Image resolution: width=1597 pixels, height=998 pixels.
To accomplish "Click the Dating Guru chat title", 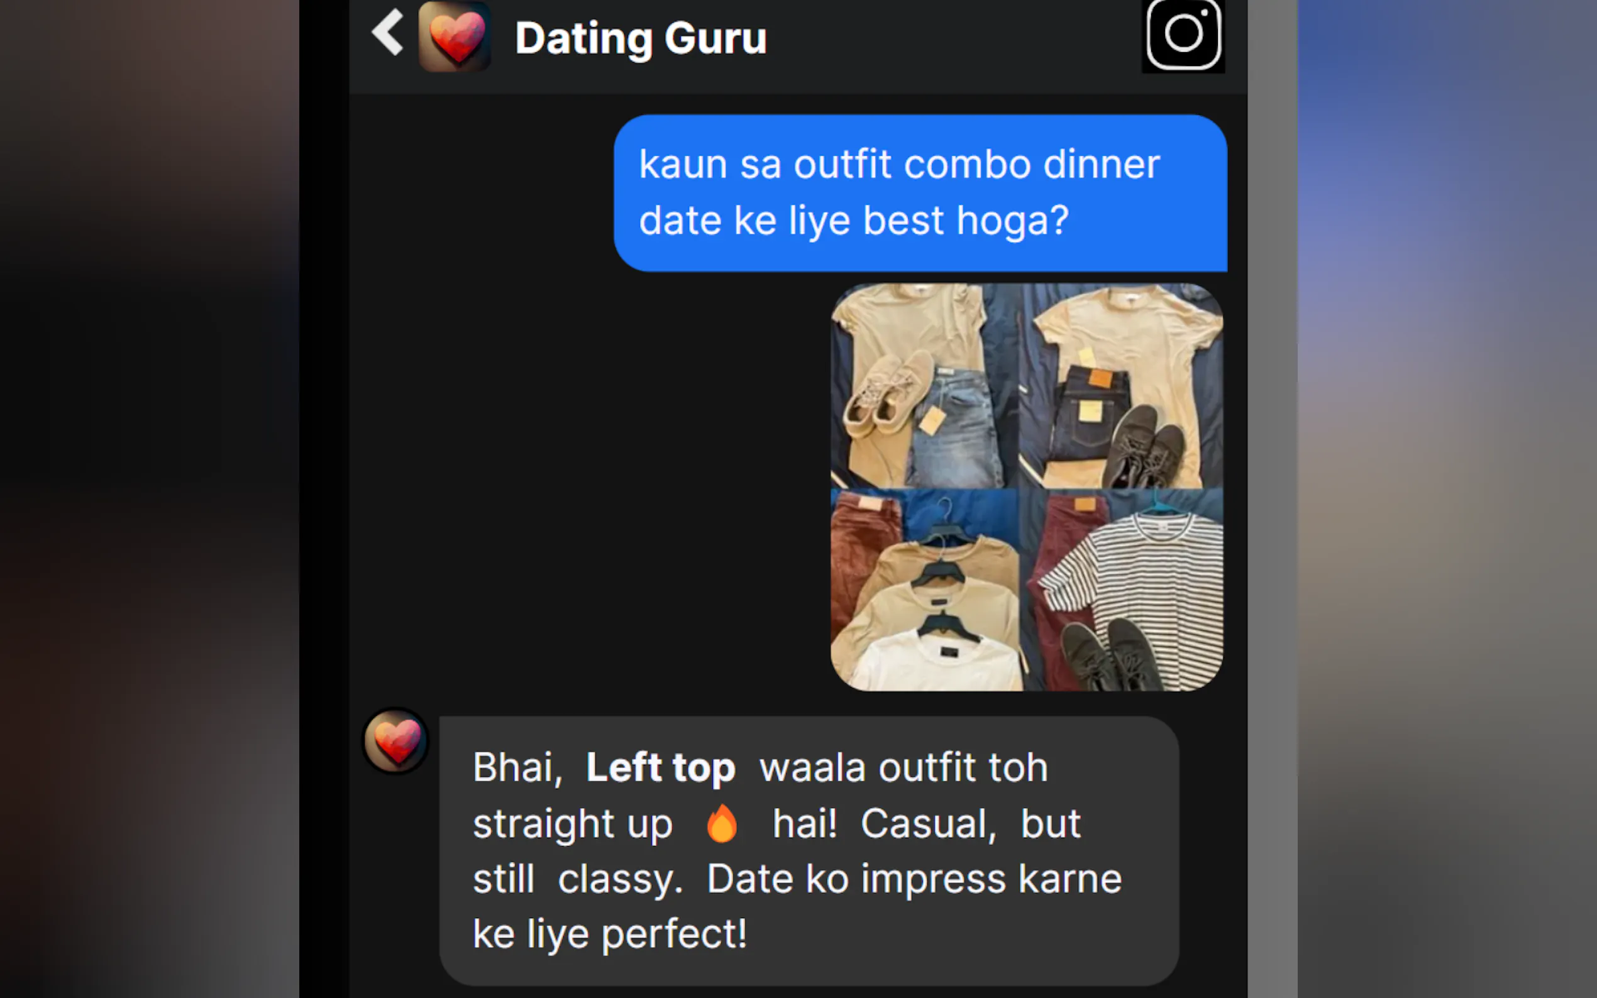I will tap(641, 39).
